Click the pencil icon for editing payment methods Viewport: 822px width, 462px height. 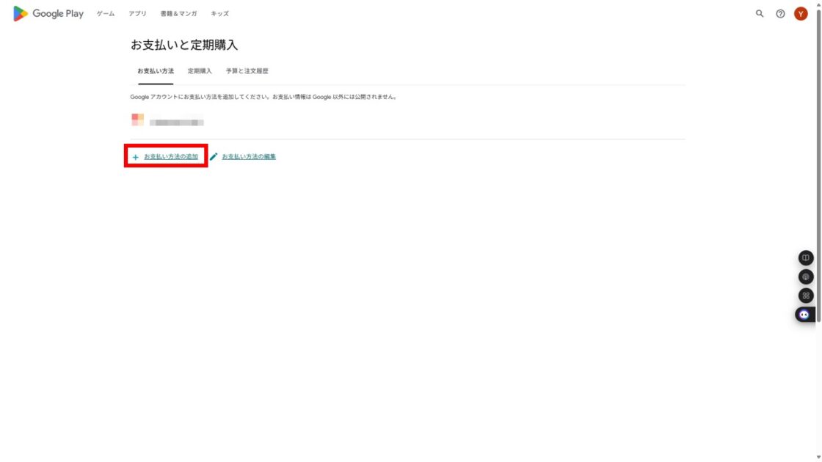[214, 157]
